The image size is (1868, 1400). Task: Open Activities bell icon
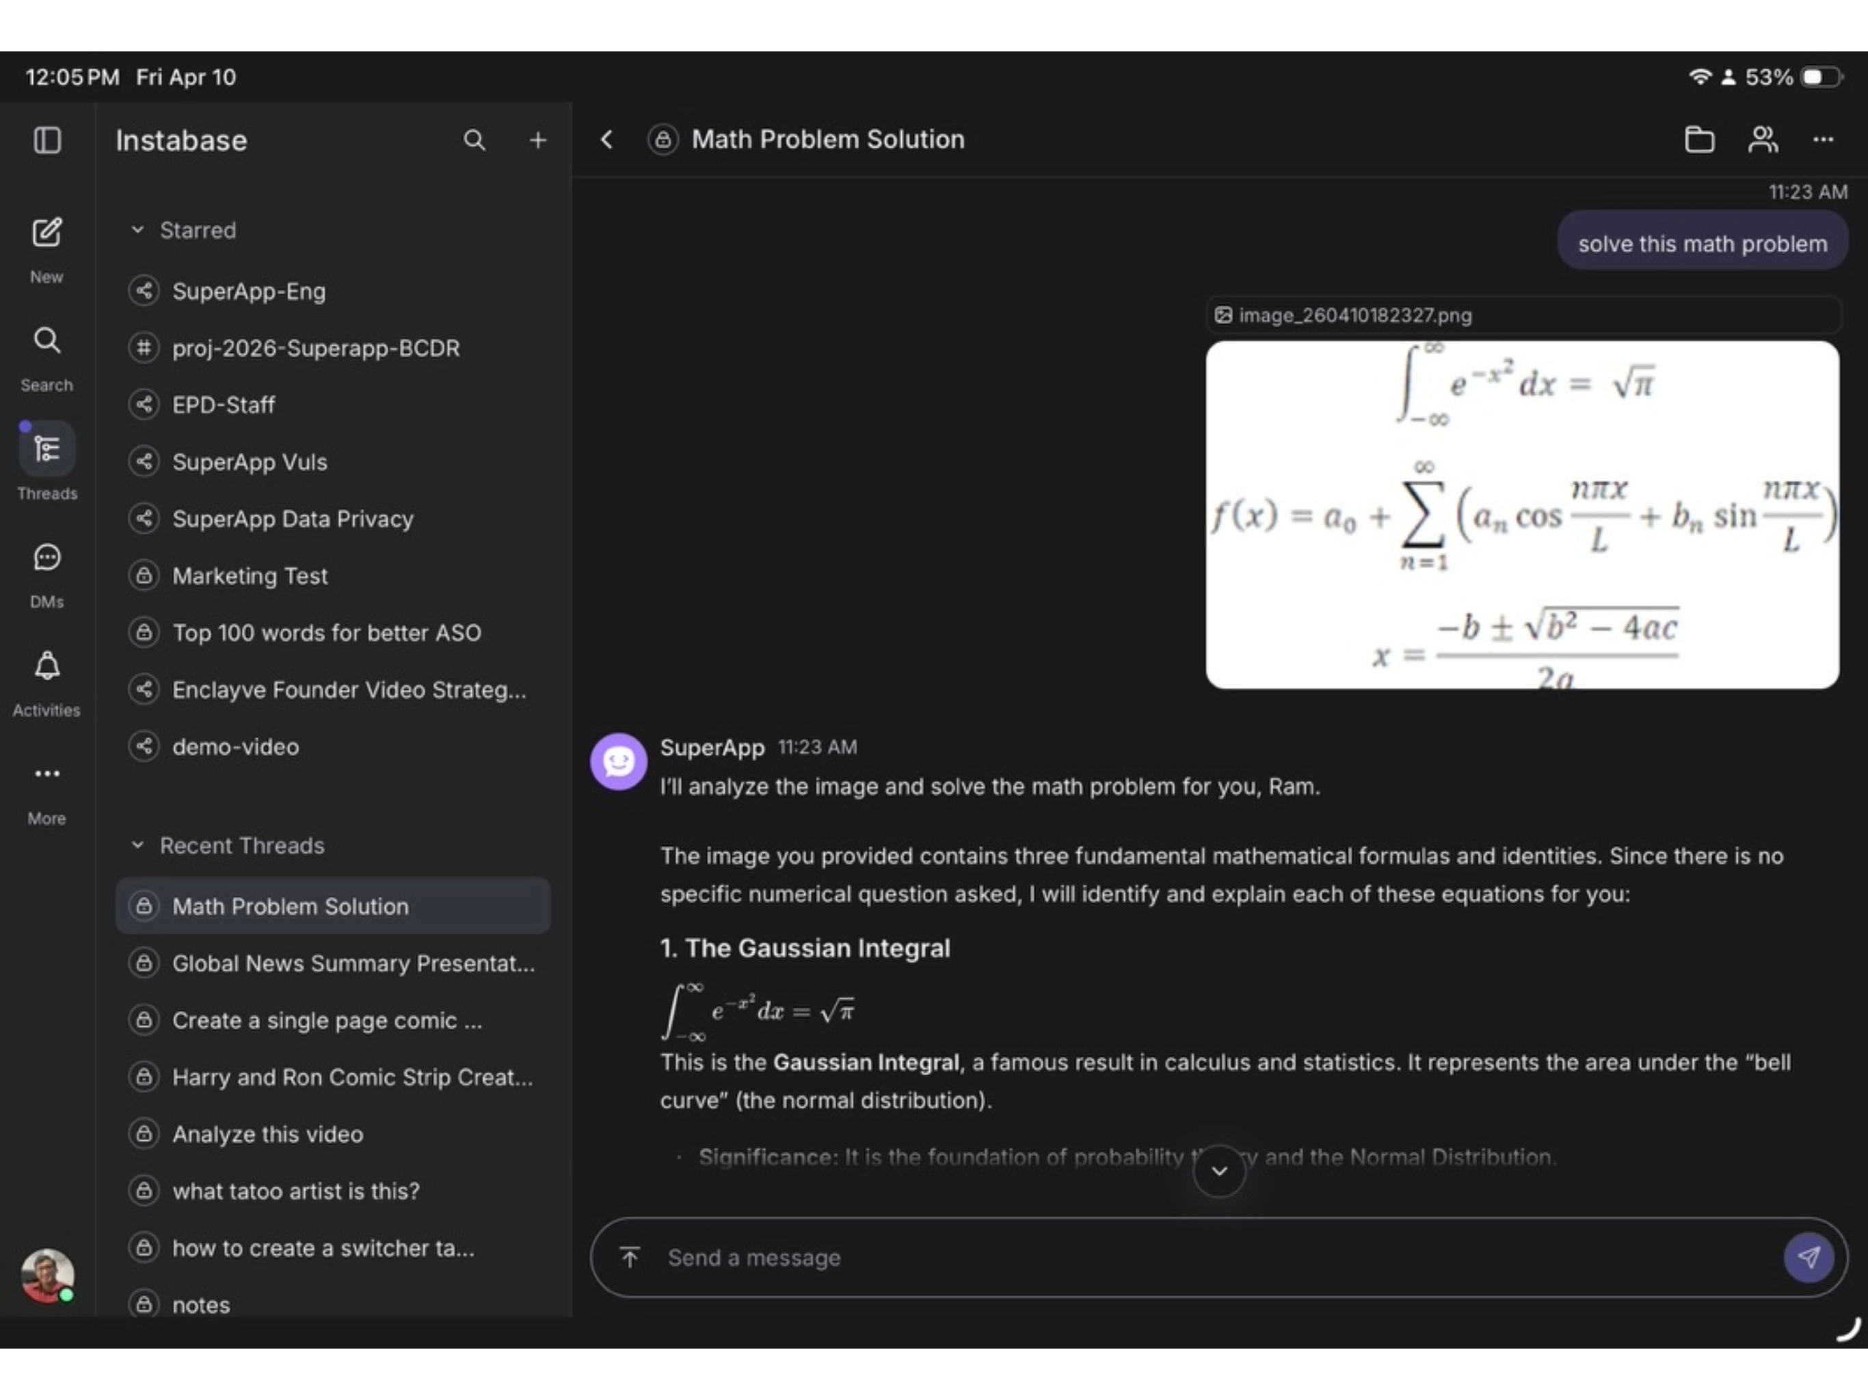click(x=47, y=667)
